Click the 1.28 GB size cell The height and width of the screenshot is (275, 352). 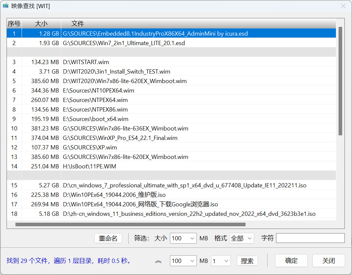point(41,34)
